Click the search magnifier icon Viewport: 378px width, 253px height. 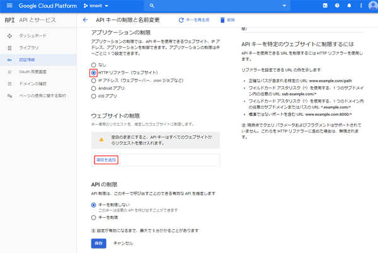152,6
